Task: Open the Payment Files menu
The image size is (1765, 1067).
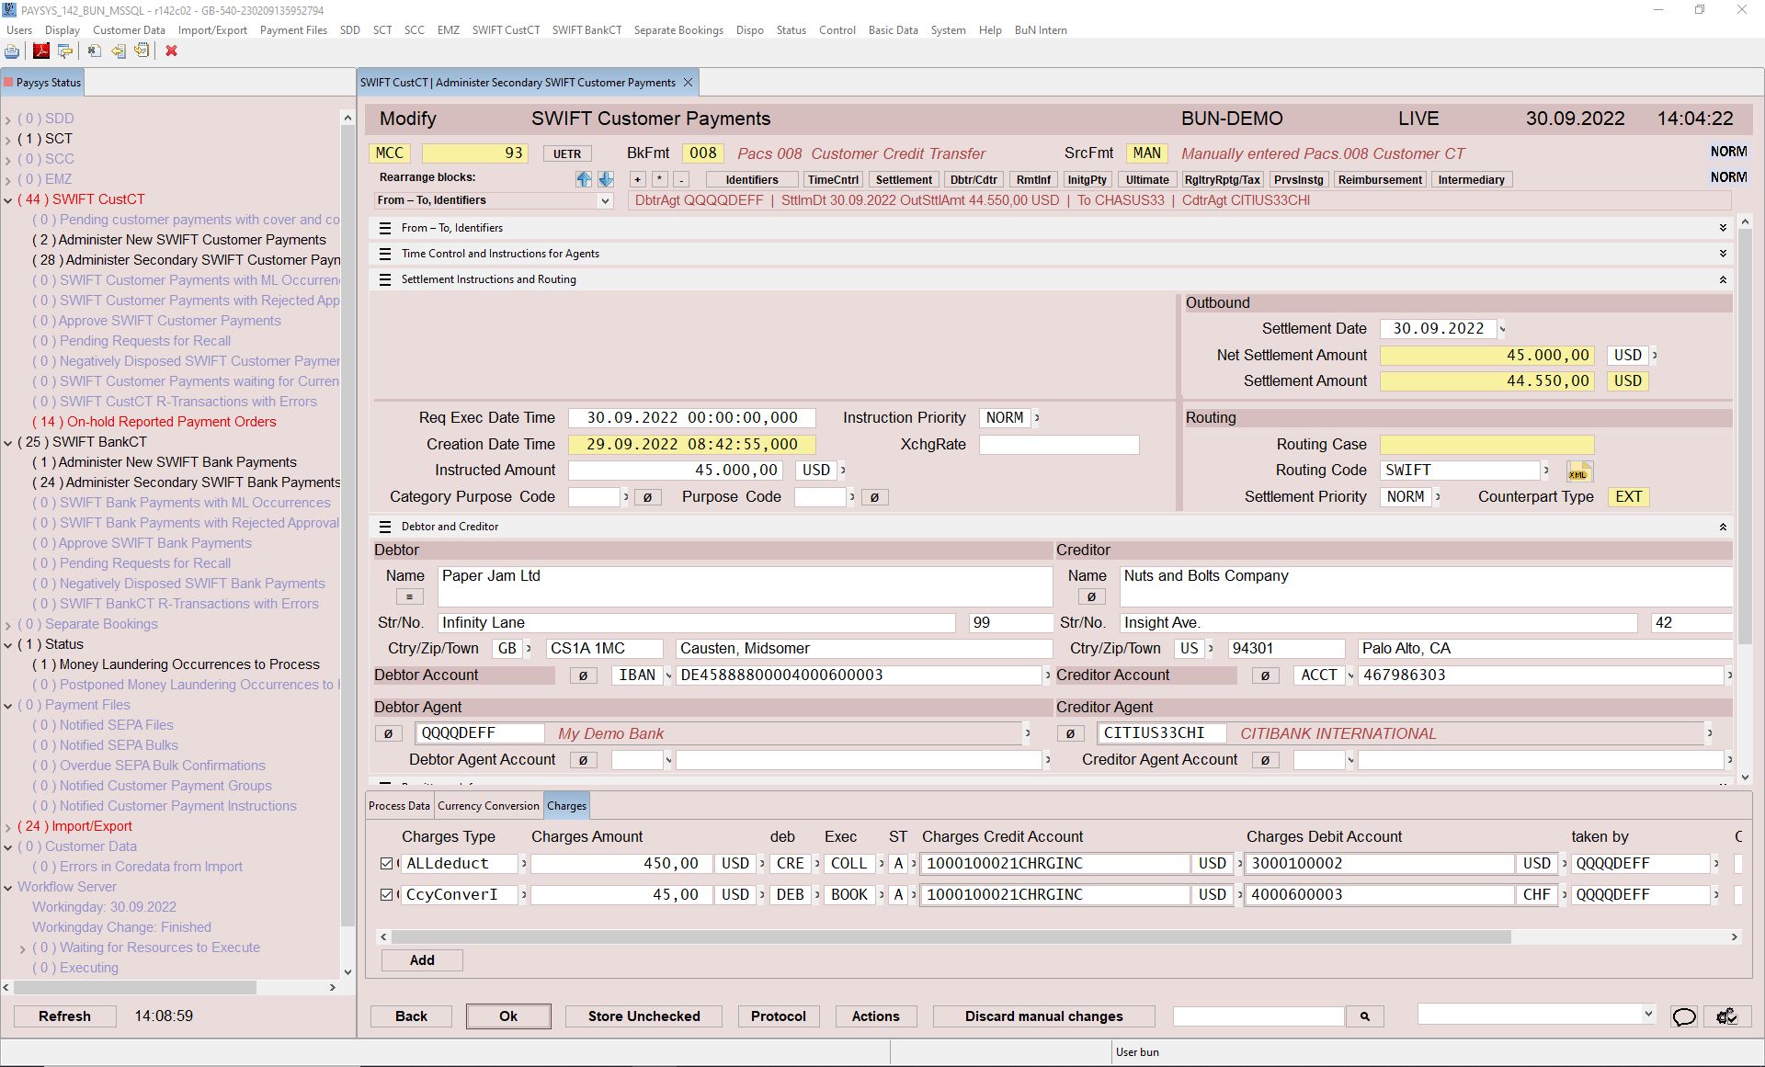Action: pyautogui.click(x=293, y=30)
